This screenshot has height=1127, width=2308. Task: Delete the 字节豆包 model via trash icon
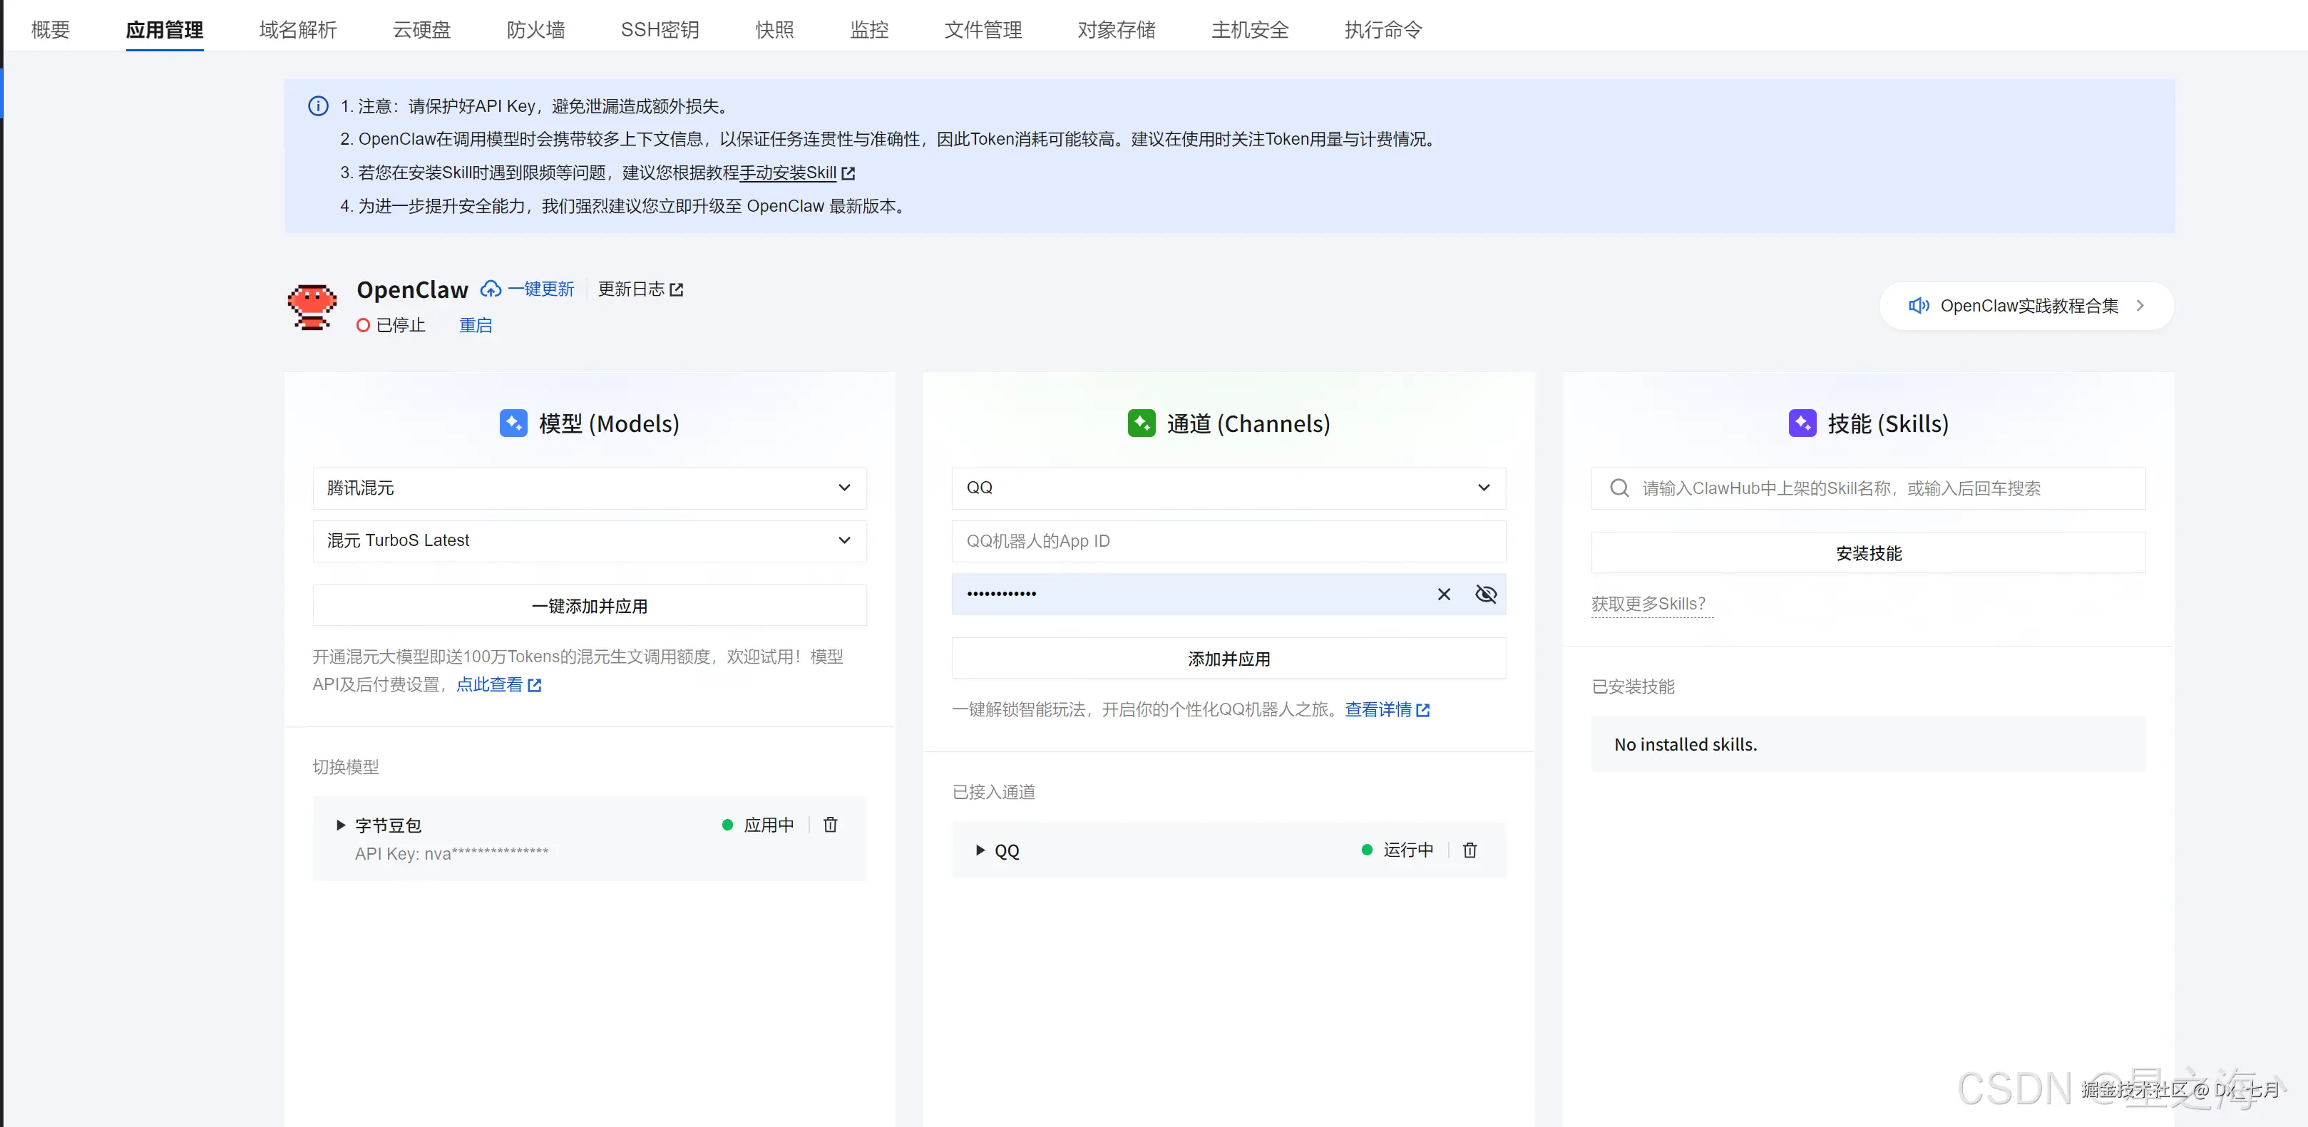(830, 824)
